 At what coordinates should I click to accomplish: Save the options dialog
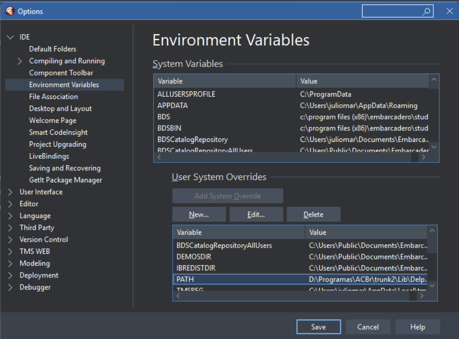pos(319,327)
